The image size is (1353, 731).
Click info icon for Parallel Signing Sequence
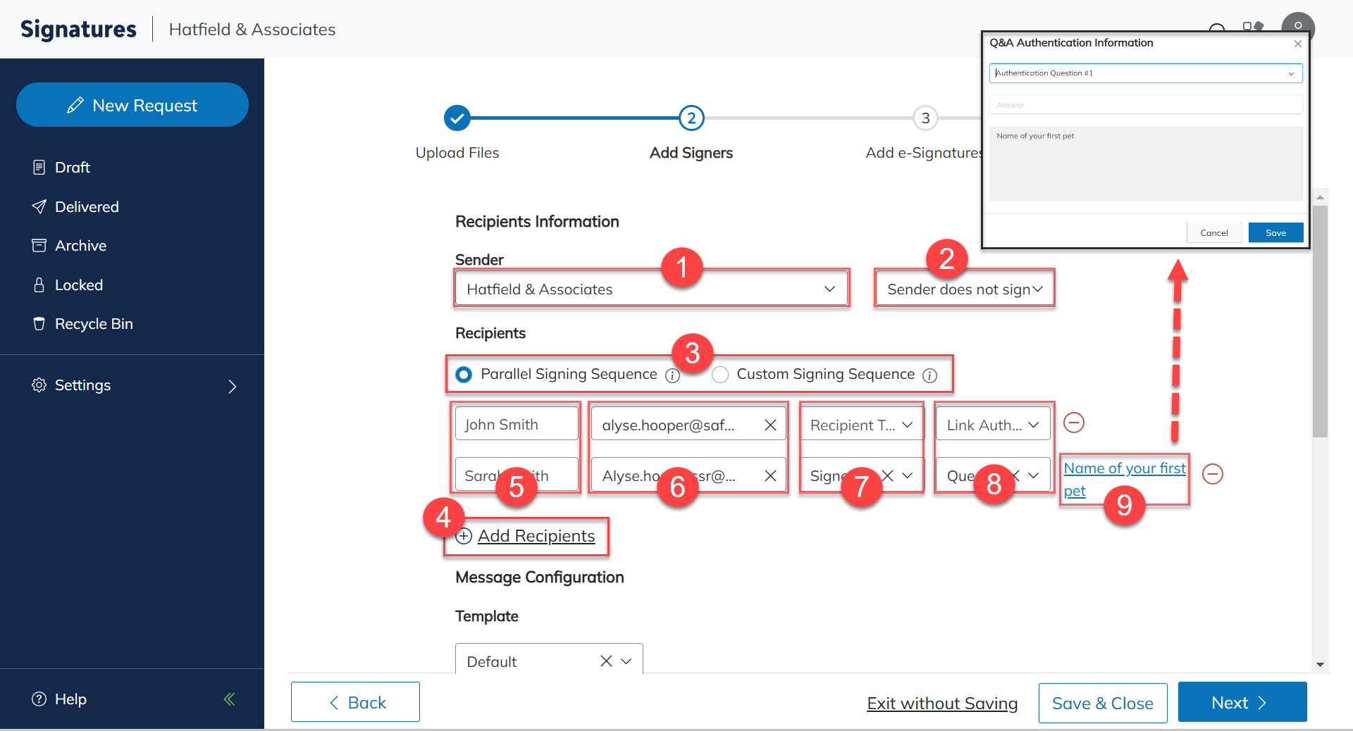pyautogui.click(x=673, y=375)
